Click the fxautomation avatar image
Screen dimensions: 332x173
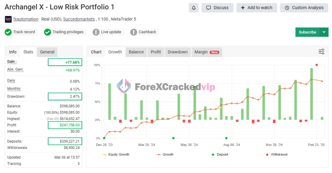coord(8,19)
